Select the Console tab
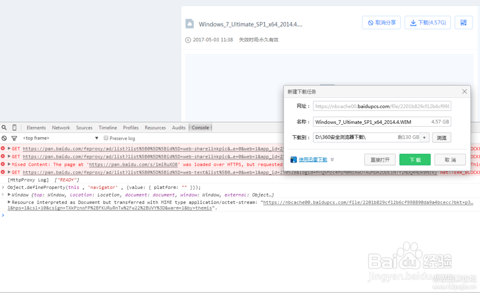 click(x=200, y=128)
